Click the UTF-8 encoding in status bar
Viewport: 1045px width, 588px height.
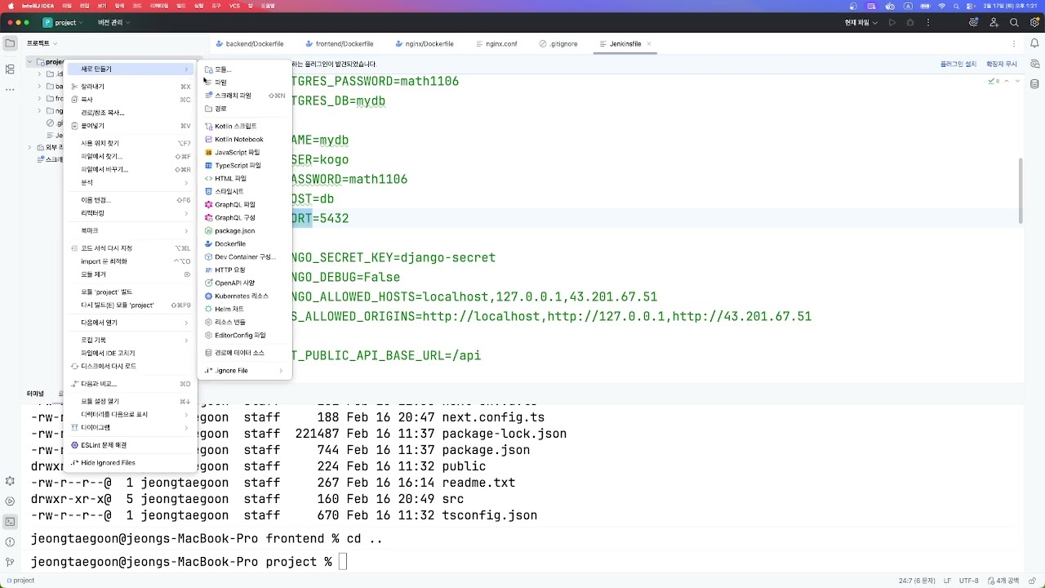tap(968, 581)
